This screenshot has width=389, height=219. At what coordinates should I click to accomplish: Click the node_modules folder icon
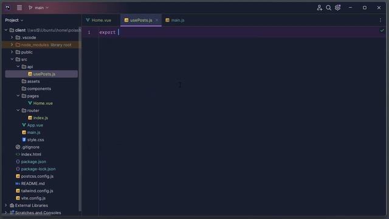[x=18, y=44]
